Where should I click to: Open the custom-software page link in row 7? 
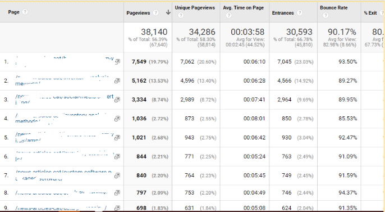(x=63, y=175)
